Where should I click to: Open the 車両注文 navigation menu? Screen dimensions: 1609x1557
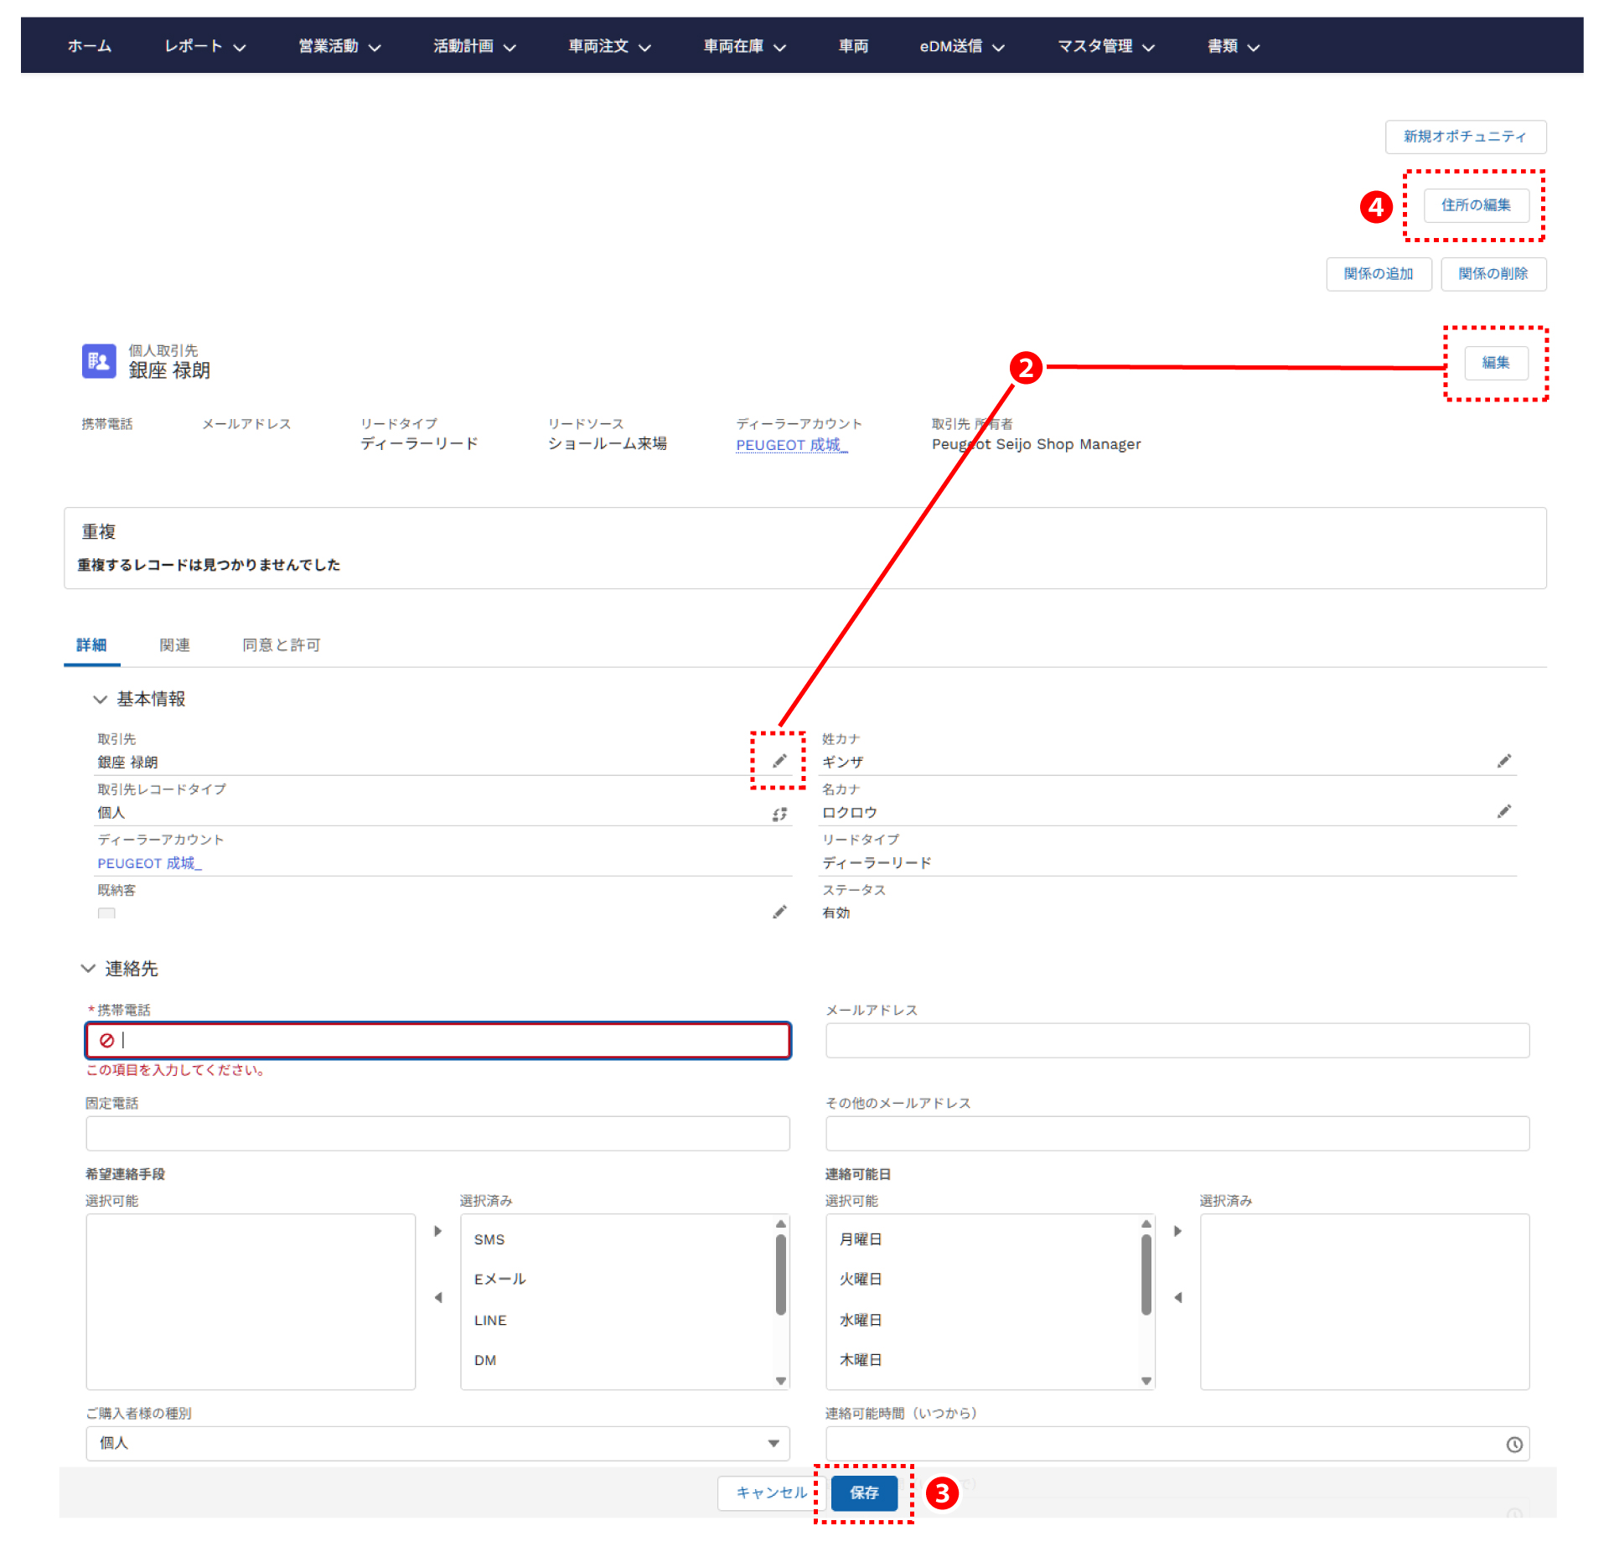[609, 46]
